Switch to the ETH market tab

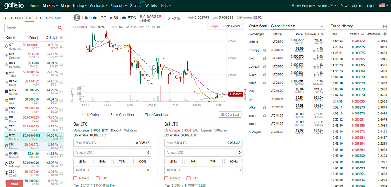tap(39, 18)
